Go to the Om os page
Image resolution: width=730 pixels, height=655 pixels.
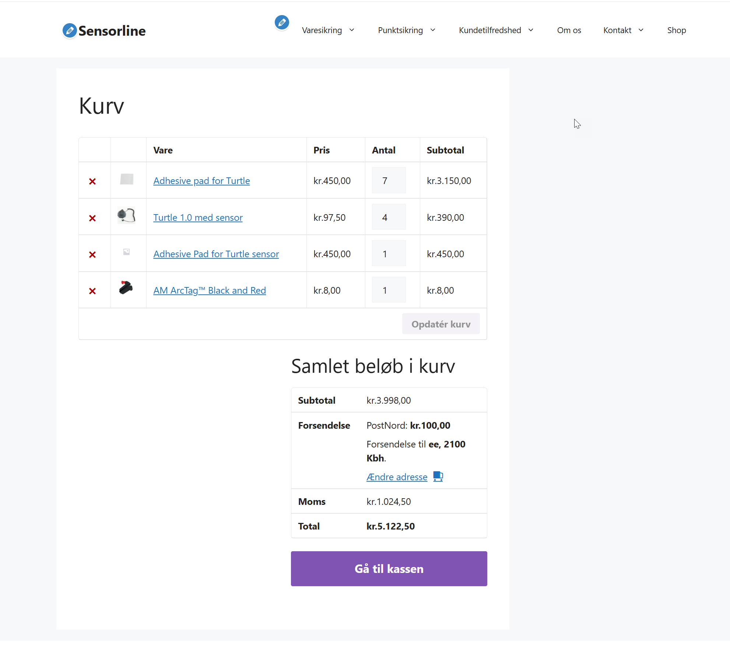(x=569, y=30)
